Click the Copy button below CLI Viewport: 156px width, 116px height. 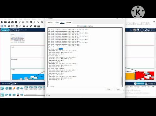click(109, 89)
